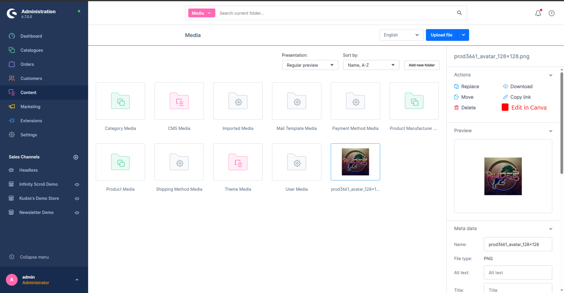The height and width of the screenshot is (293, 564).
Task: Open the Payment Method Media folder
Action: tap(355, 101)
